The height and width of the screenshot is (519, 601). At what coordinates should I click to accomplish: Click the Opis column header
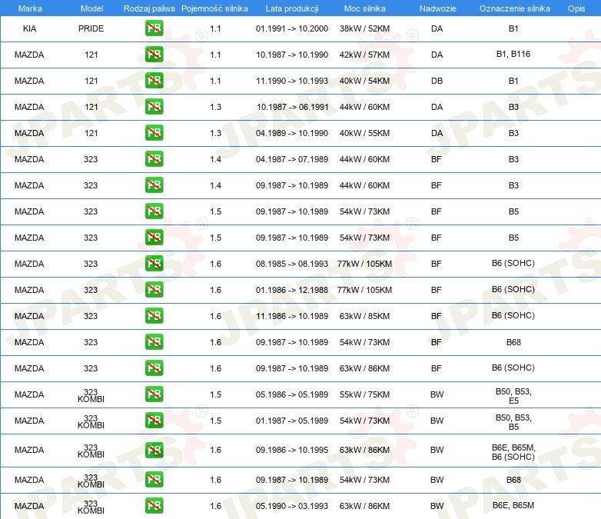[576, 8]
